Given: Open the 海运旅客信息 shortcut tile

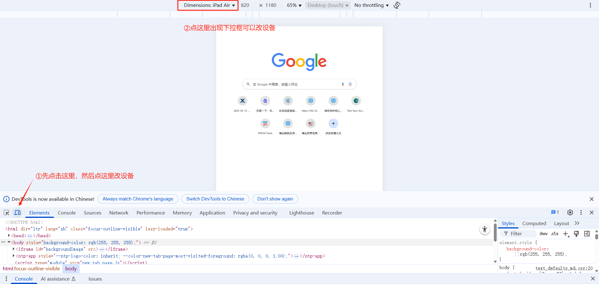Looking at the screenshot, I should pos(310,127).
